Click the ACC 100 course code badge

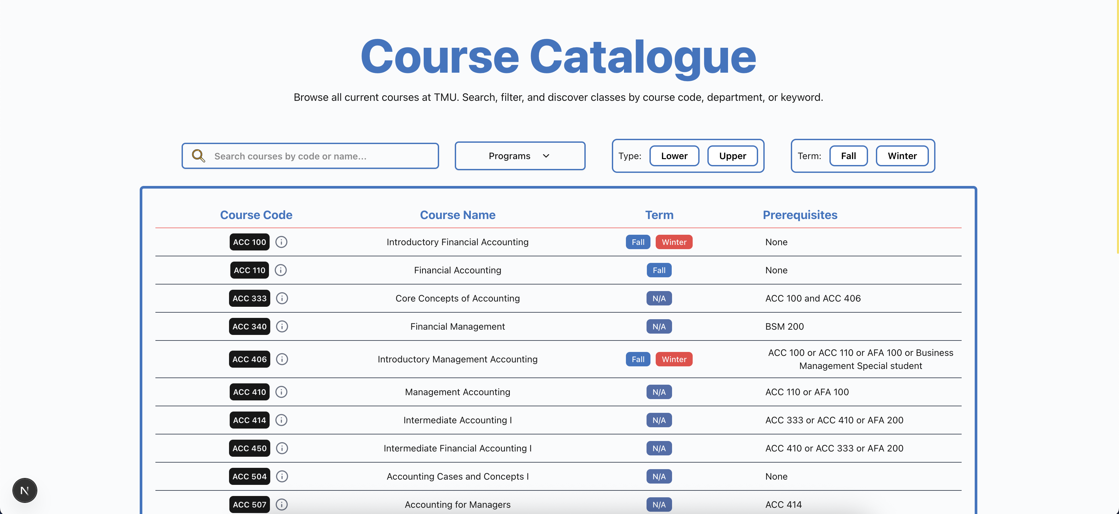click(249, 242)
